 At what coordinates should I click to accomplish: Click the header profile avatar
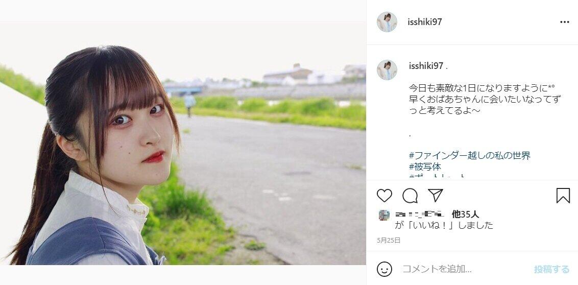pos(387,22)
